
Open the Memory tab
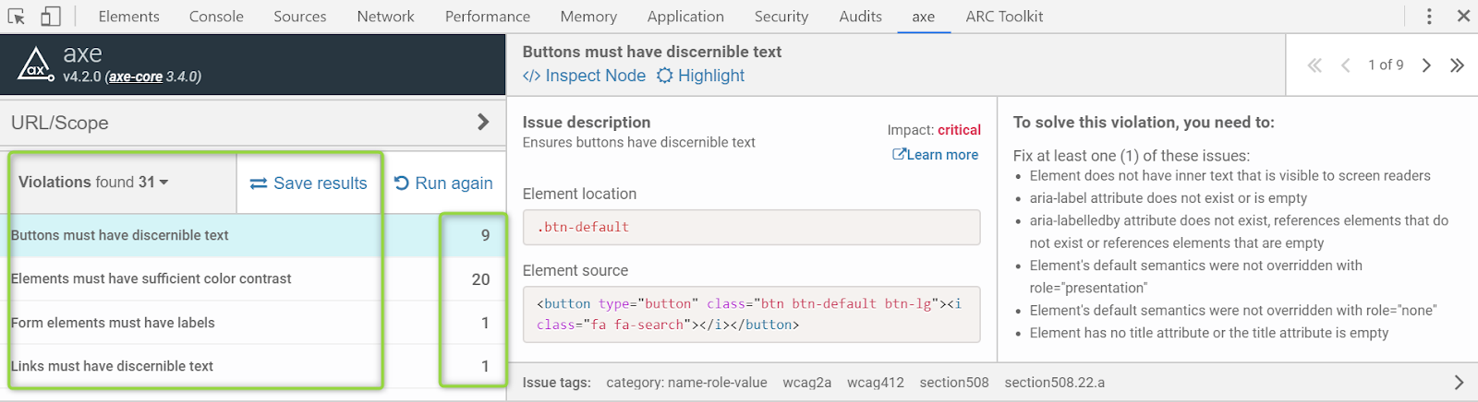(588, 17)
